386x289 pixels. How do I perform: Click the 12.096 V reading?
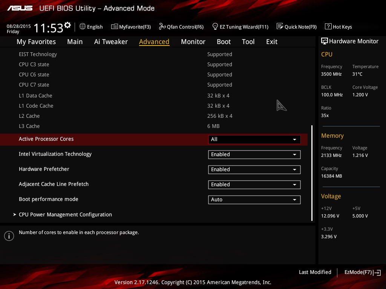(x=330, y=216)
